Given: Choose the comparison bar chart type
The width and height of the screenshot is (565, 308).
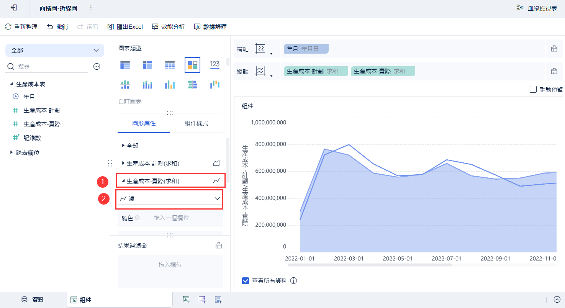Looking at the screenshot, I should pyautogui.click(x=192, y=85).
